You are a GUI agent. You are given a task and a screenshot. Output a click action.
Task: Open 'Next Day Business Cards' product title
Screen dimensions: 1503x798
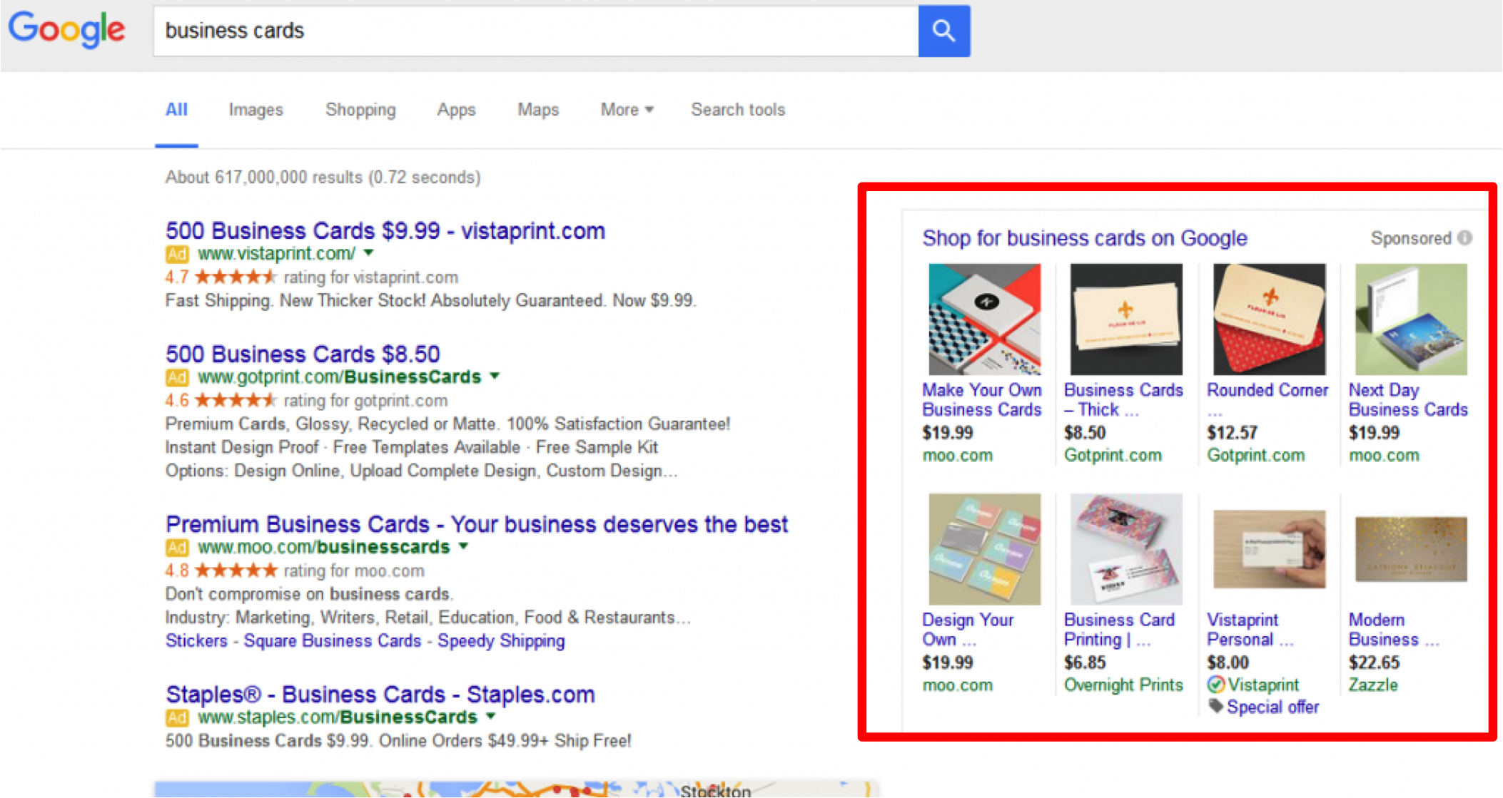pyautogui.click(x=1408, y=400)
